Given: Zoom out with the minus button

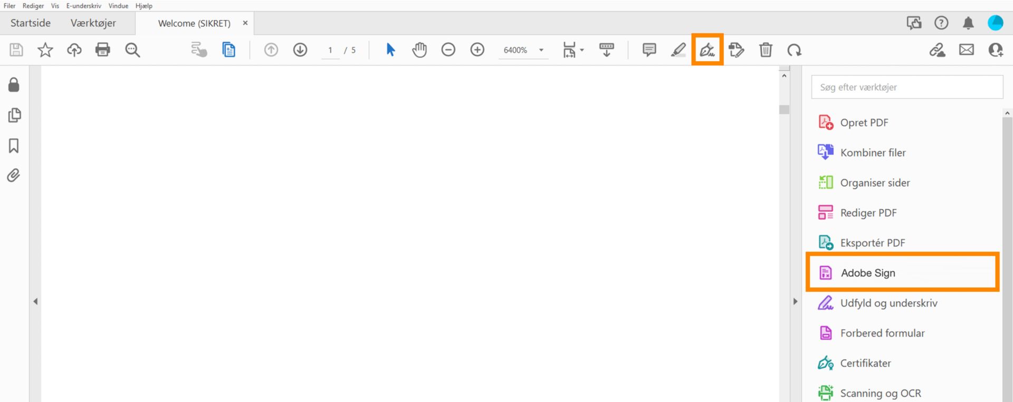Looking at the screenshot, I should (x=448, y=50).
